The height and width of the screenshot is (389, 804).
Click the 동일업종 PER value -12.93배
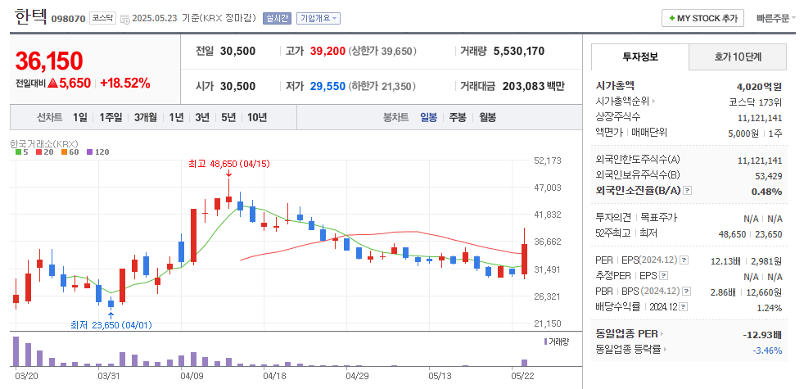coord(762,335)
